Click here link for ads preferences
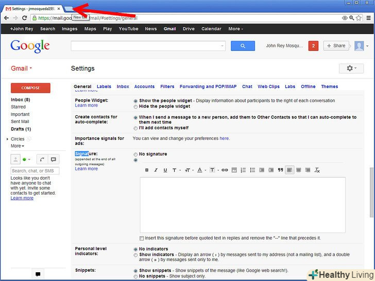Screen dimensions: 375x281 click(x=224, y=138)
